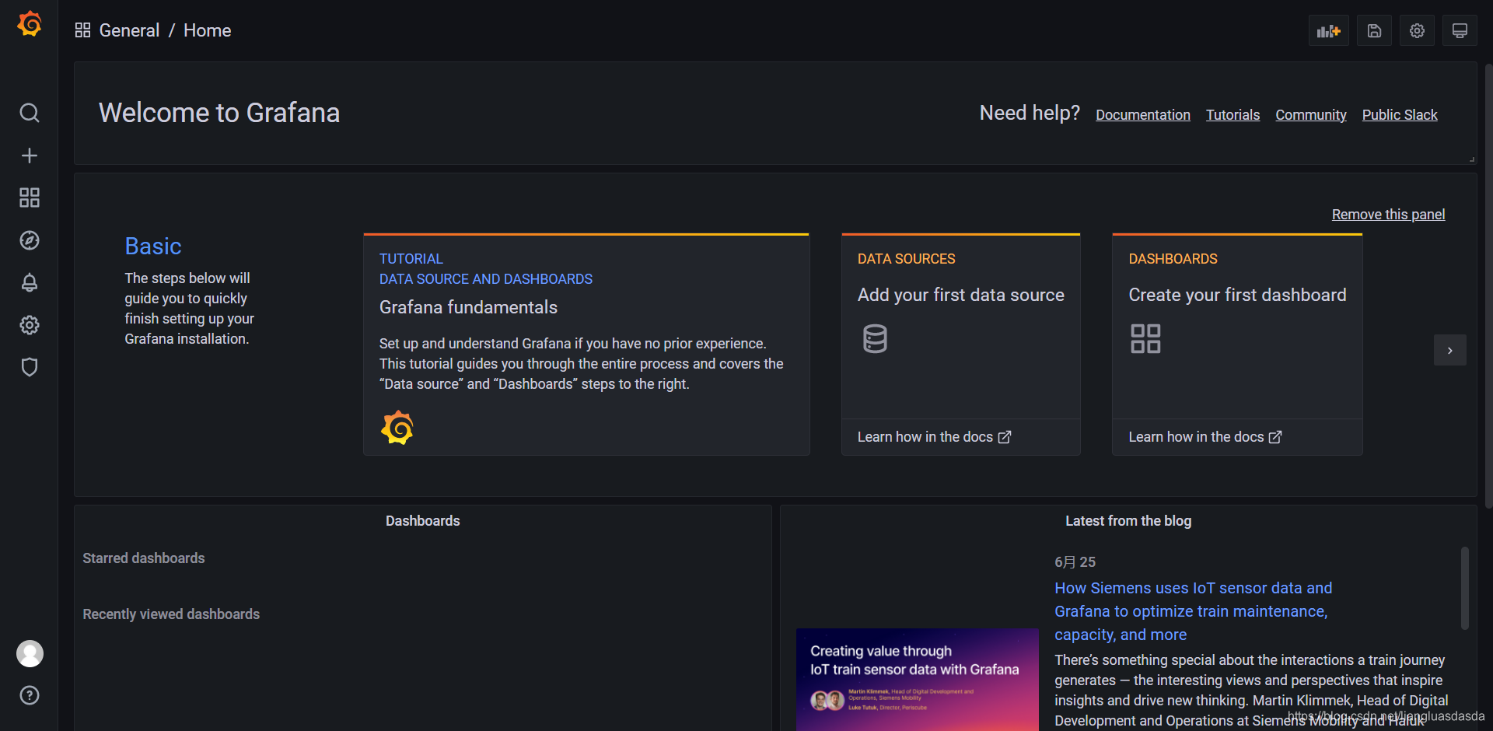
Task: Click the grid icon in Dashboards card
Action: tap(1145, 339)
